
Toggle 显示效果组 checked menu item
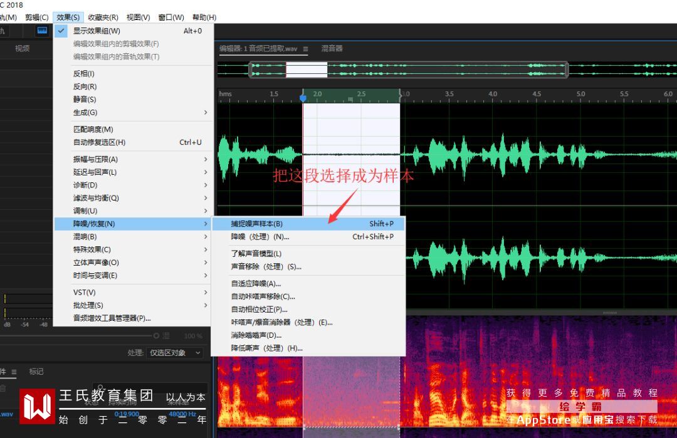pyautogui.click(x=134, y=31)
